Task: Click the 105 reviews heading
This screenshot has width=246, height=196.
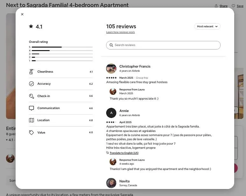Action: 121,26
